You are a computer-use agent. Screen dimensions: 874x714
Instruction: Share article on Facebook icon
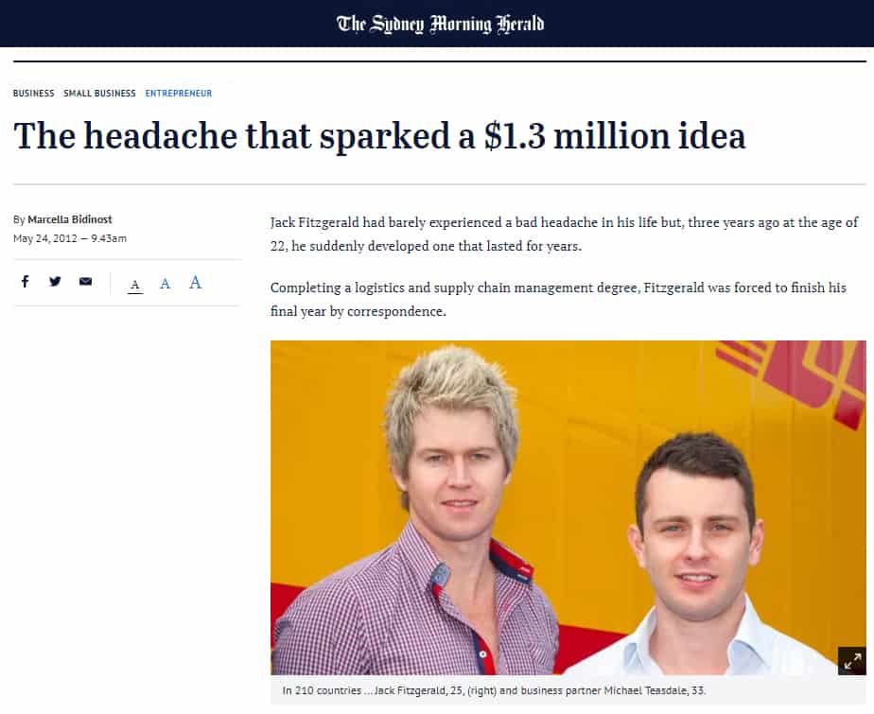[26, 282]
